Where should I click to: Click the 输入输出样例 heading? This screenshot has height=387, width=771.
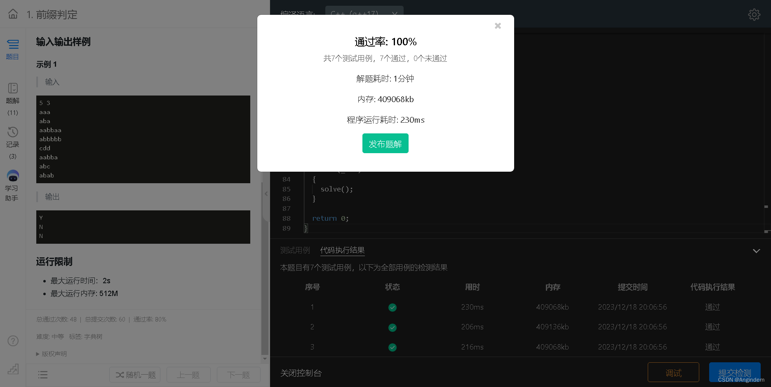pos(63,42)
